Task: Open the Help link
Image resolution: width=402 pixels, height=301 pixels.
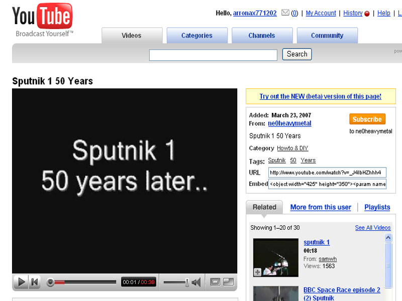Action: point(383,13)
